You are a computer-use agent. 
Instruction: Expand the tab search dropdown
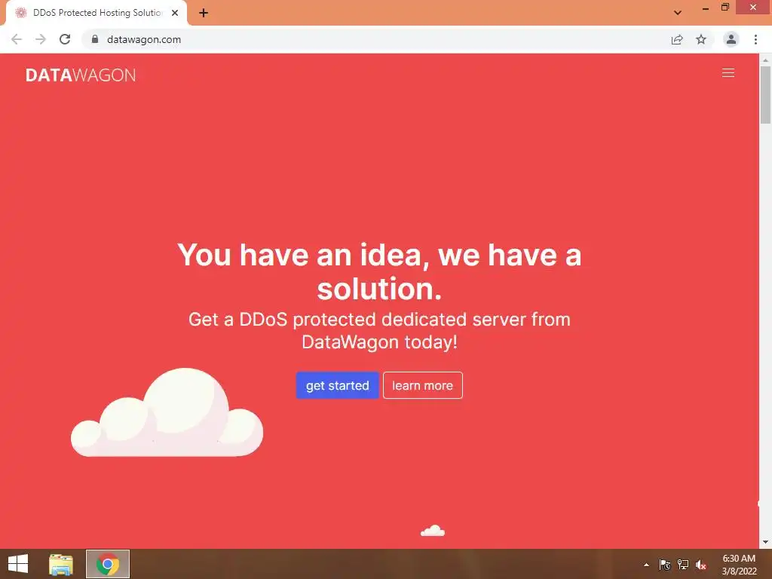tap(678, 13)
